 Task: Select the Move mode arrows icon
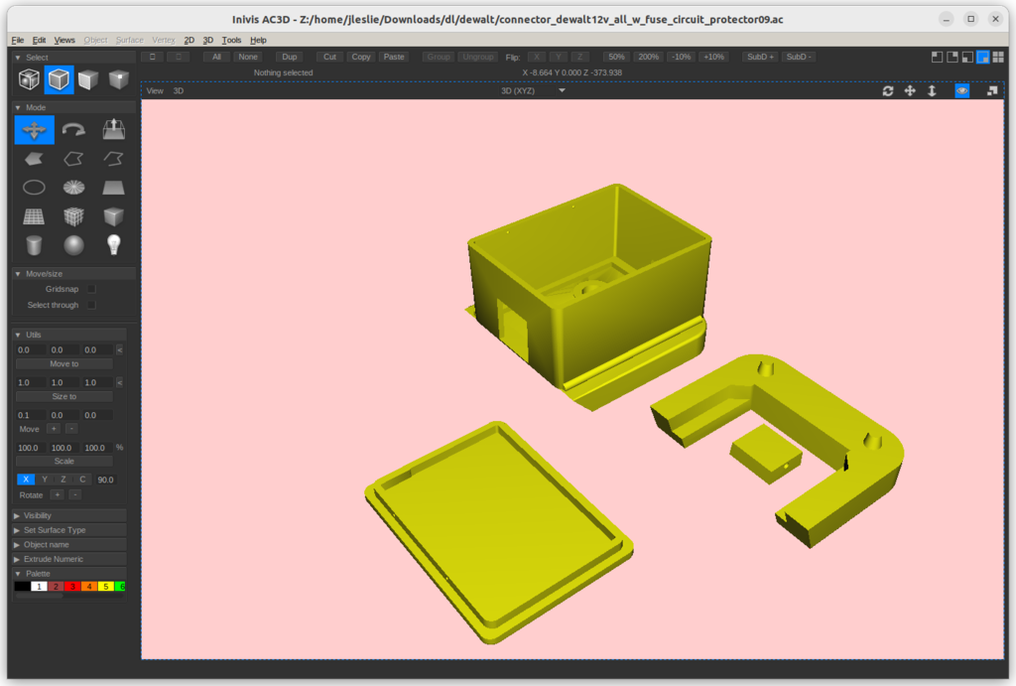coord(34,130)
